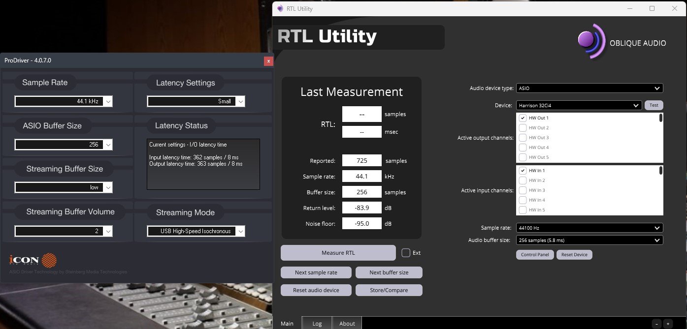The image size is (687, 329).
Task: Click the RTL msec value field
Action: pos(362,132)
